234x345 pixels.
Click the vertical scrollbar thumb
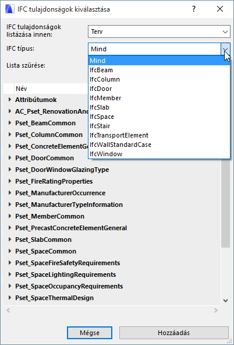coord(225,203)
